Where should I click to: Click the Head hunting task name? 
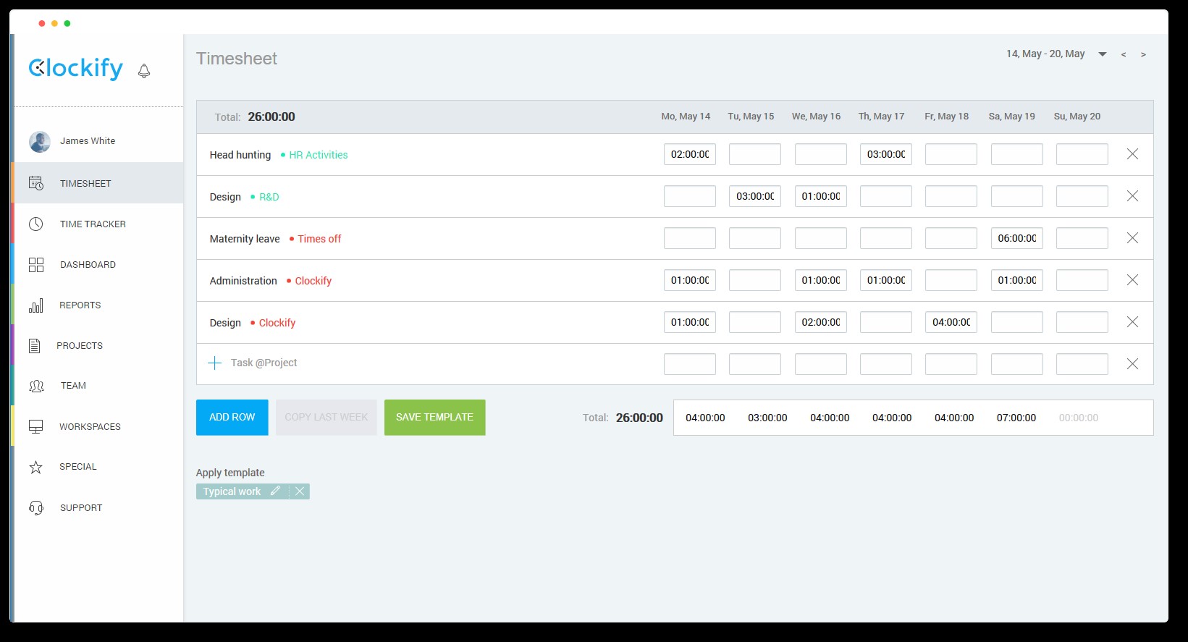click(240, 155)
